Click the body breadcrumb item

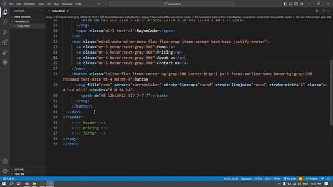click(x=49, y=17)
